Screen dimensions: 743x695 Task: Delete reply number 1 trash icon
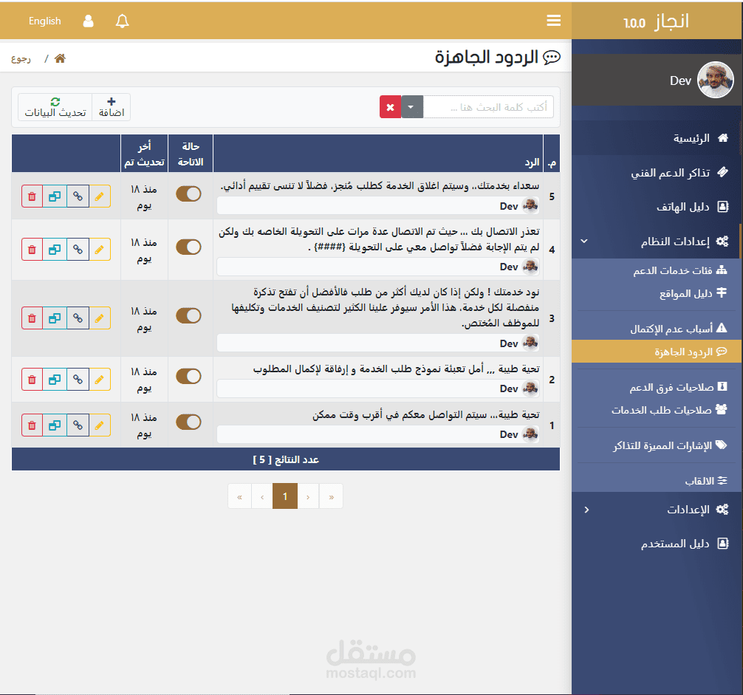coord(32,425)
